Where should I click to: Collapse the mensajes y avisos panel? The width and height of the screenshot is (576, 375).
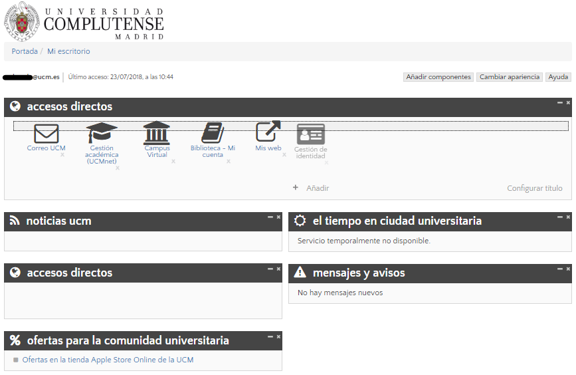[x=560, y=269]
